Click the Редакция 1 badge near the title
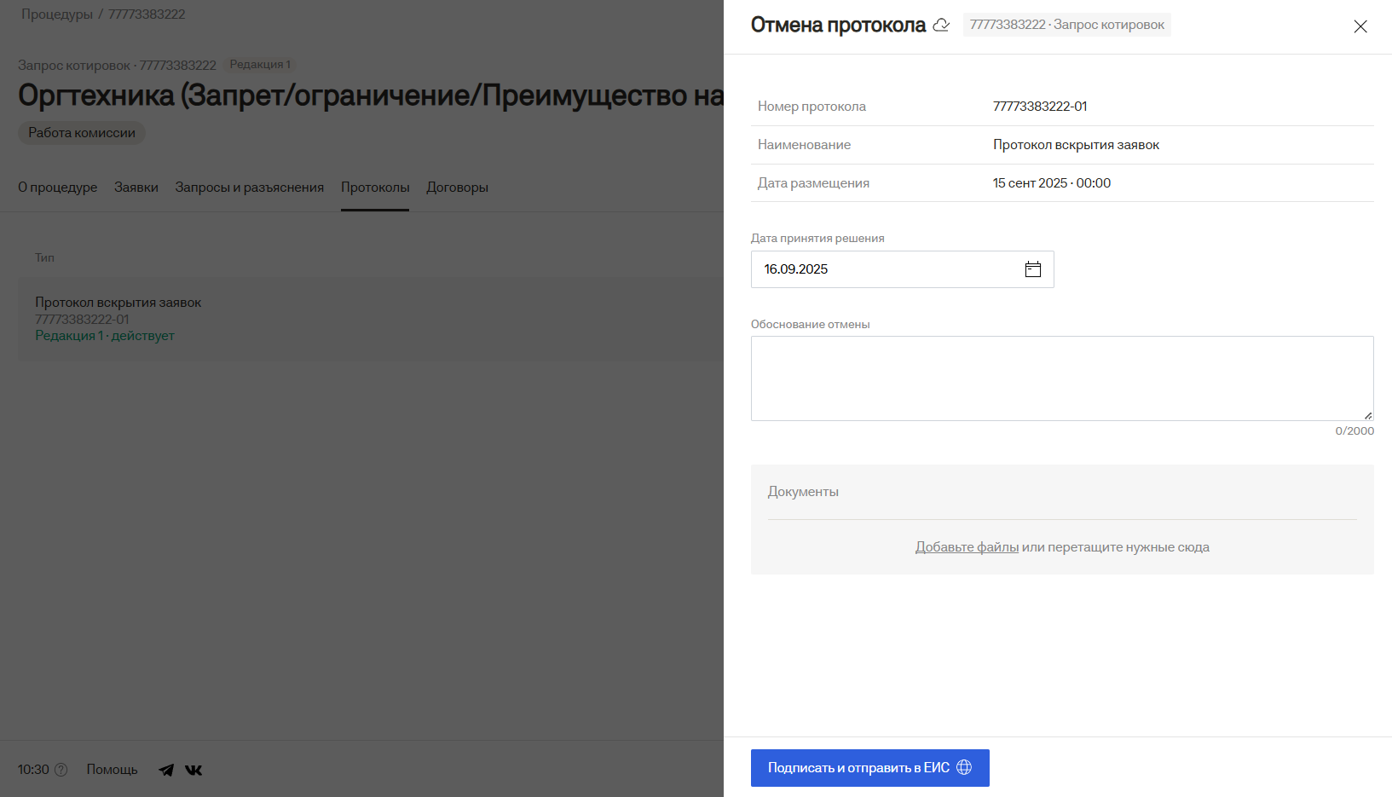Screen dimensions: 1392x797 tap(260, 65)
